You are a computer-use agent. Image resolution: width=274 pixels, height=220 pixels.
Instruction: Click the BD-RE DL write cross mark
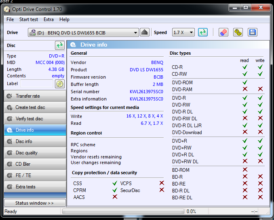pyautogui.click(x=260, y=197)
